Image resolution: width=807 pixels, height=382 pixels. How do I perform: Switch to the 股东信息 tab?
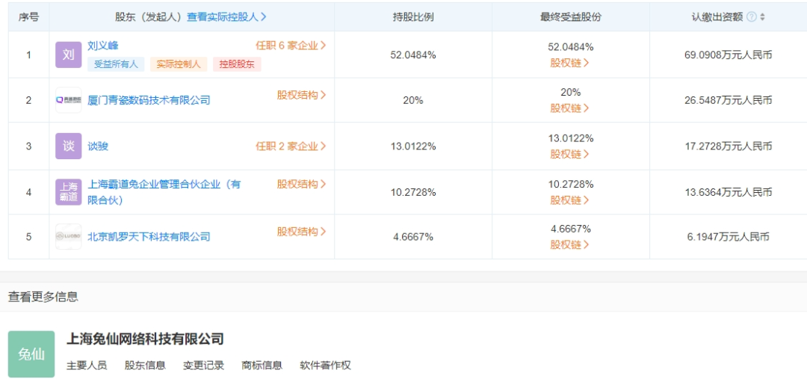click(145, 366)
